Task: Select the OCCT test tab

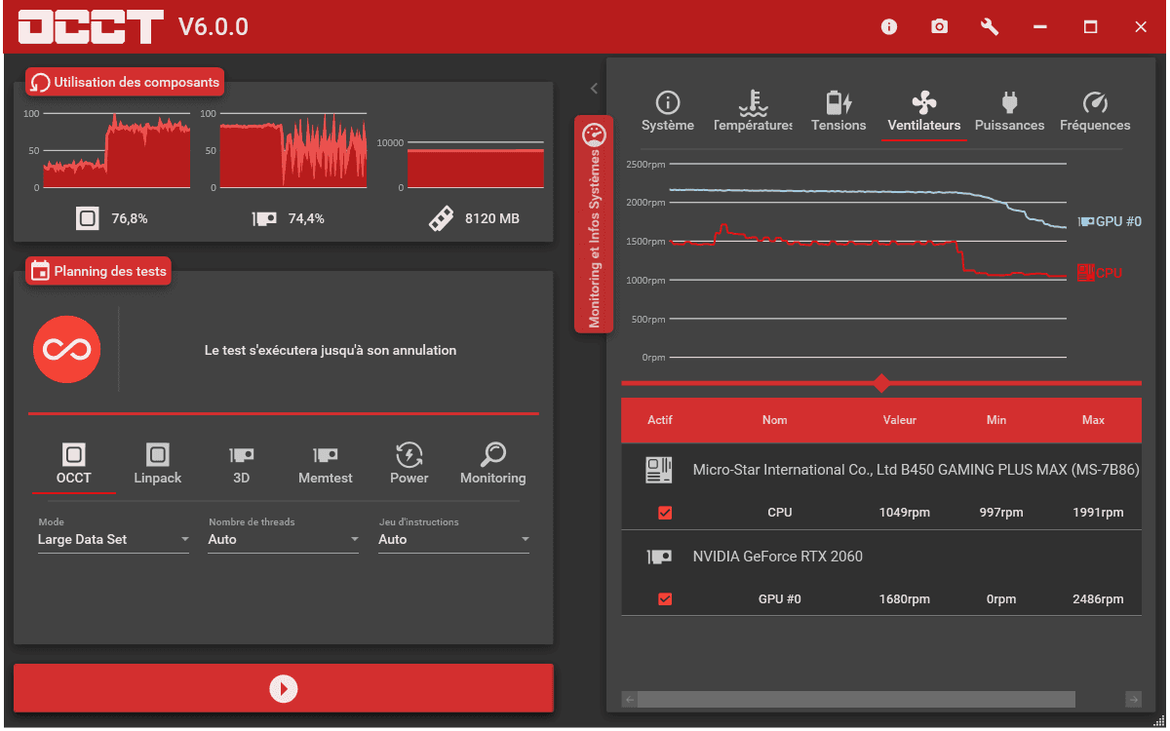Action: (x=74, y=464)
